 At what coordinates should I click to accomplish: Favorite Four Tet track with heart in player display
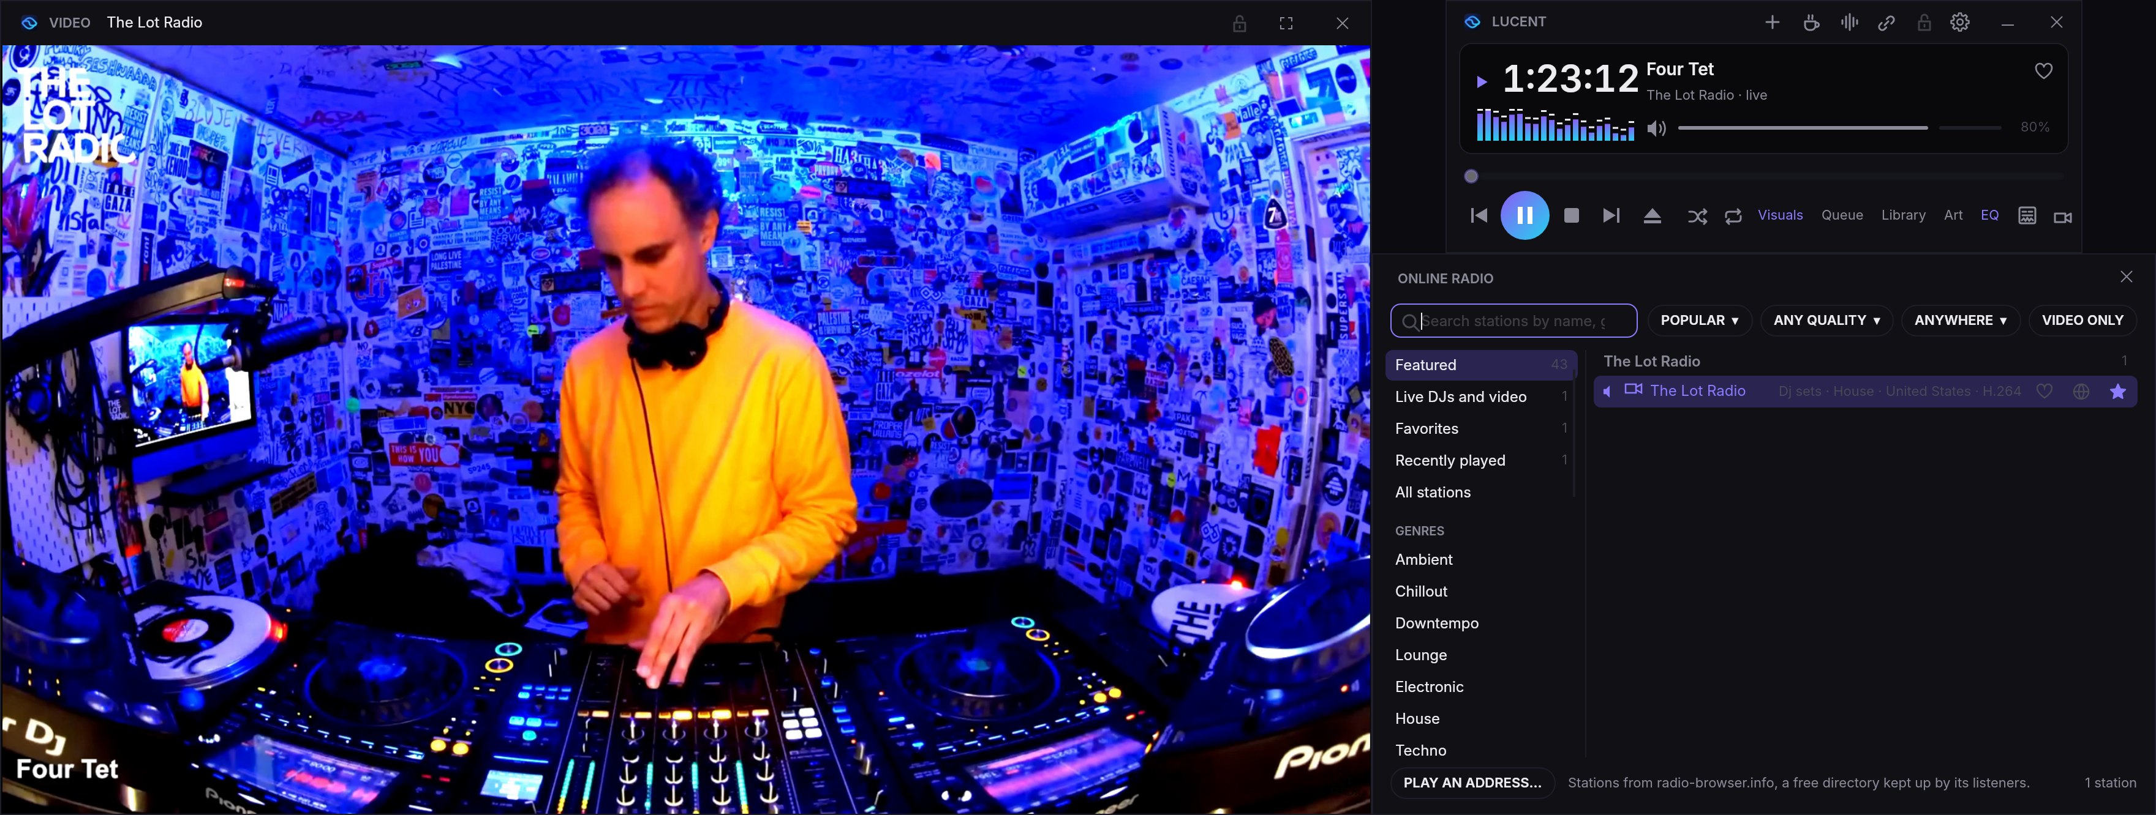point(2043,71)
